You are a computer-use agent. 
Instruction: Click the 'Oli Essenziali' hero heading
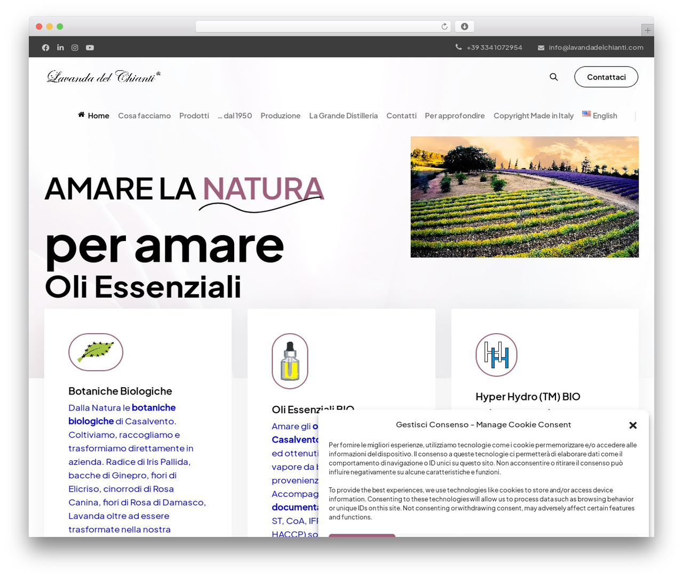click(x=143, y=287)
